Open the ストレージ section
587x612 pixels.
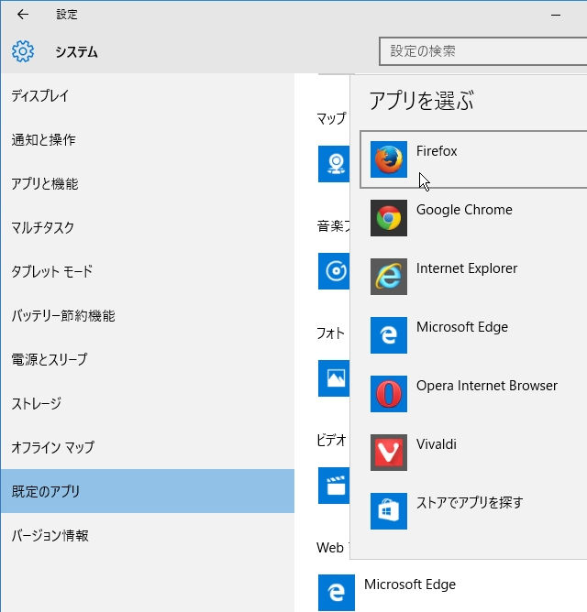pos(148,403)
